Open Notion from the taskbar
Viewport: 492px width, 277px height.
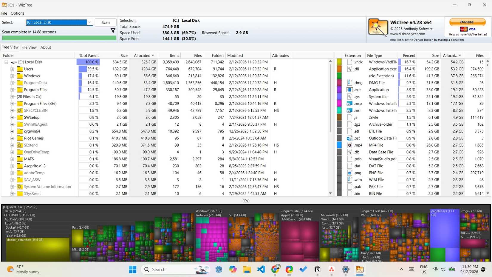(x=317, y=269)
